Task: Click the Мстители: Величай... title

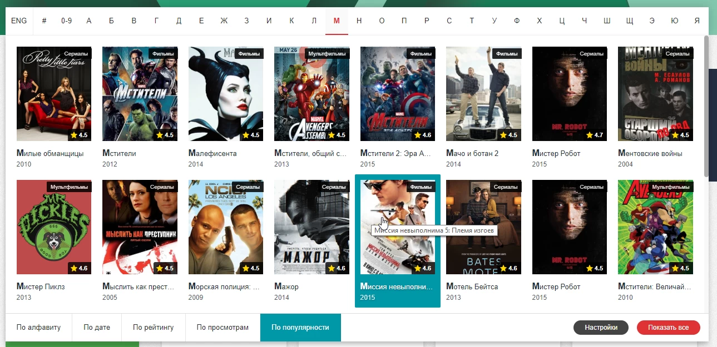Action: [x=654, y=286]
